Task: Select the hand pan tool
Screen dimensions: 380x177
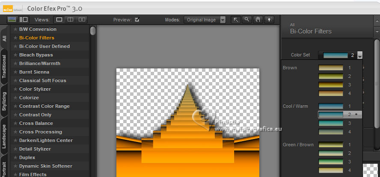Action: 258,20
